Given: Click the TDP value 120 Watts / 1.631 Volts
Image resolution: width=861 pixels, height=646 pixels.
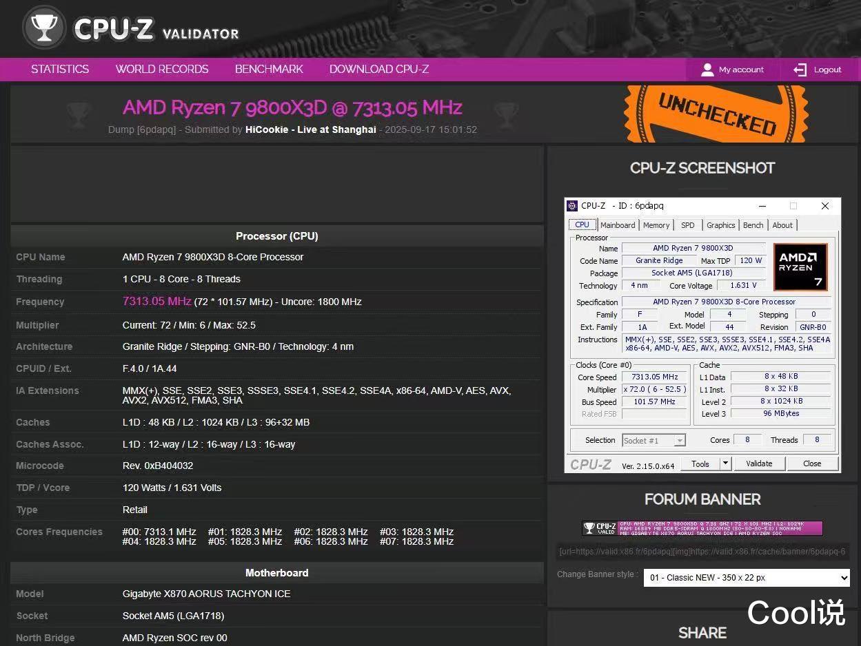Looking at the screenshot, I should click(172, 488).
